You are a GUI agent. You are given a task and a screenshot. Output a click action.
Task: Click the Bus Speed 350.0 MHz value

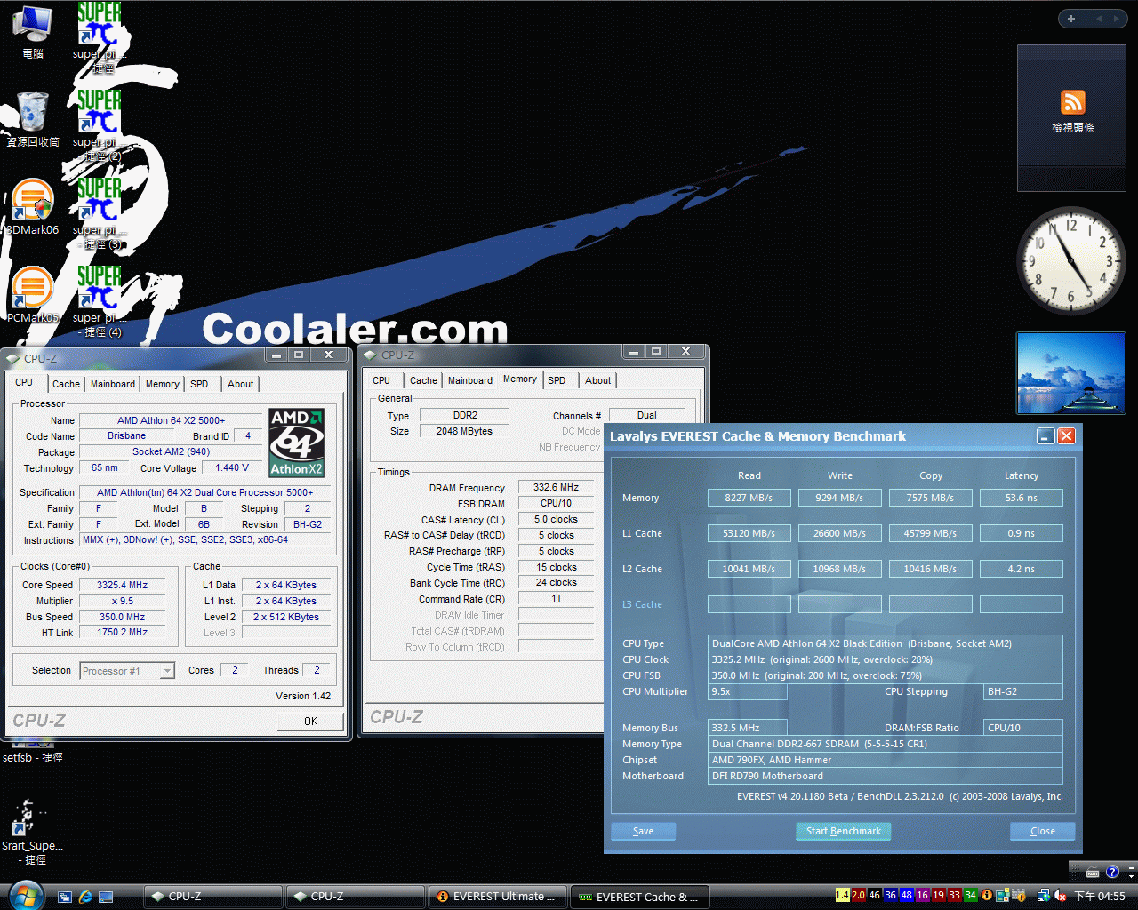coord(123,617)
